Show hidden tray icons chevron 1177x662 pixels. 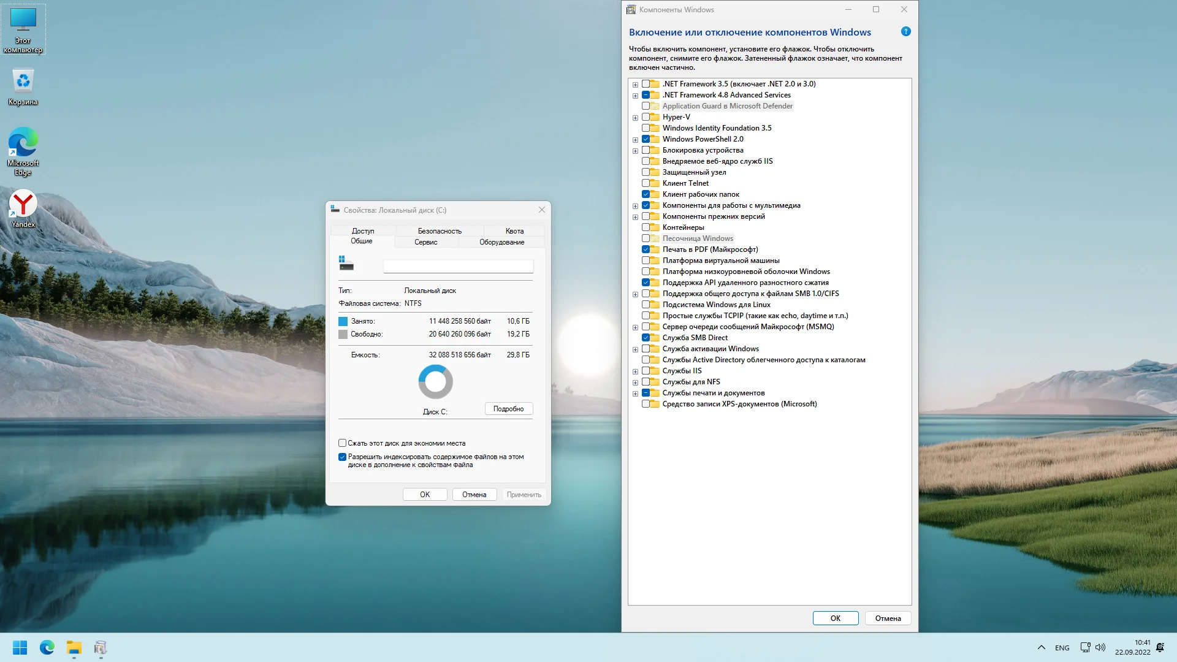point(1041,647)
